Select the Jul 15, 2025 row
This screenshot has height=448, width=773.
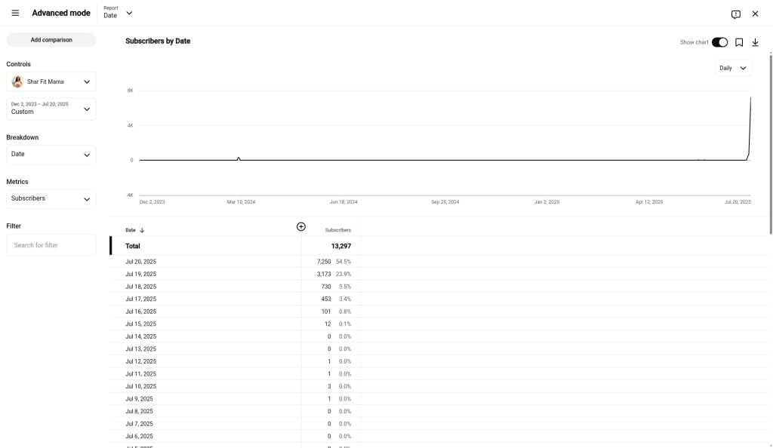click(x=439, y=324)
